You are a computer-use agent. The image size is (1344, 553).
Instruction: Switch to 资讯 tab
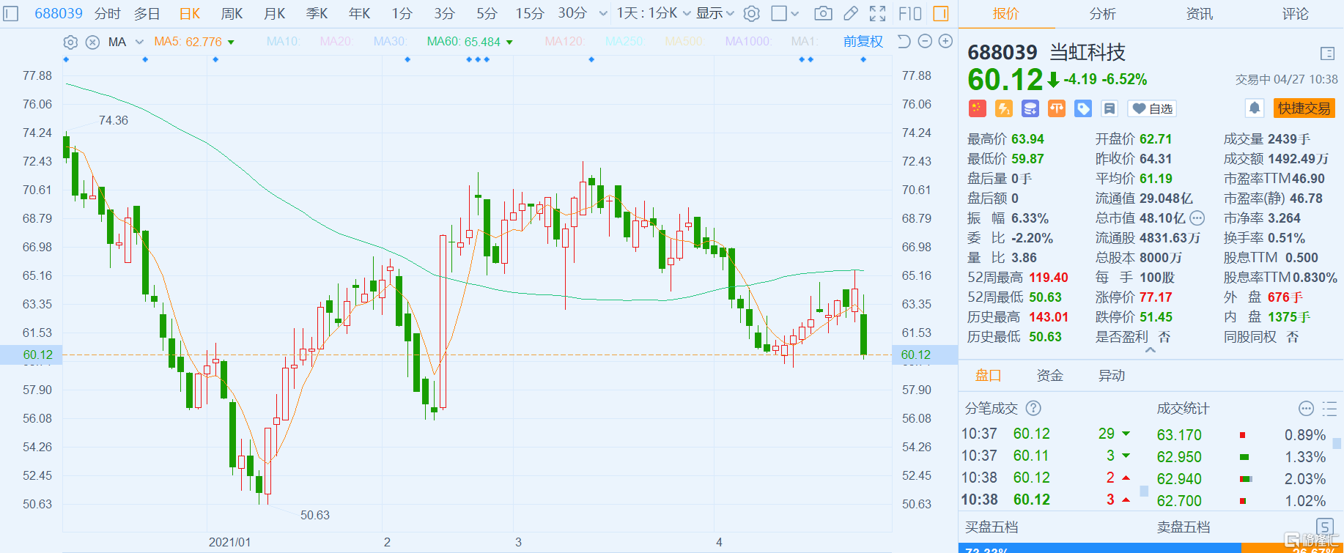pyautogui.click(x=1199, y=13)
